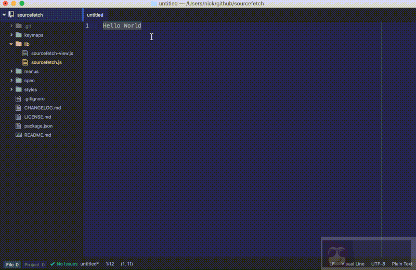Open sourcefetch.js from the tree
This screenshot has width=416, height=270.
pyautogui.click(x=46, y=62)
